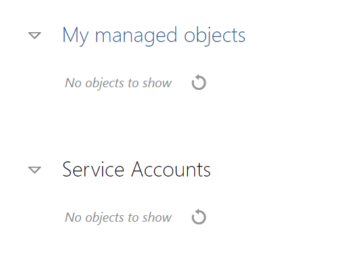Select 'No objects to show' under My managed objects
This screenshot has height=269, width=344.
click(x=118, y=83)
